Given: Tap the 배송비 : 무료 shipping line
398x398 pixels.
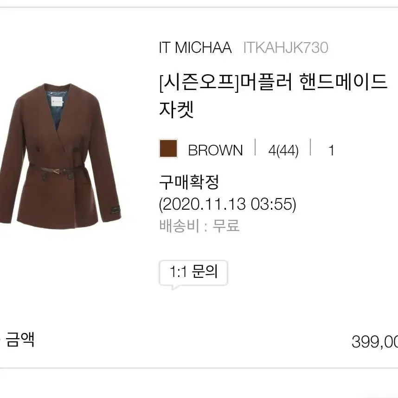Looking at the screenshot, I should click(199, 225).
